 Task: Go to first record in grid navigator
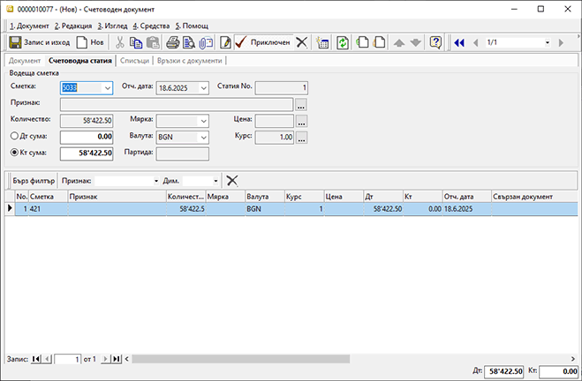pos(36,359)
